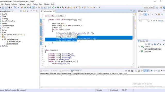The width and height of the screenshot is (165, 92).
Task: Toggle Hide Local Types in Outline toolbar
Action: point(164,44)
